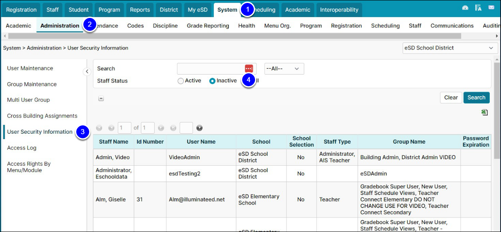Screen dimensions: 501x232
Task: Open the My eSD tab
Action: pos(198,10)
